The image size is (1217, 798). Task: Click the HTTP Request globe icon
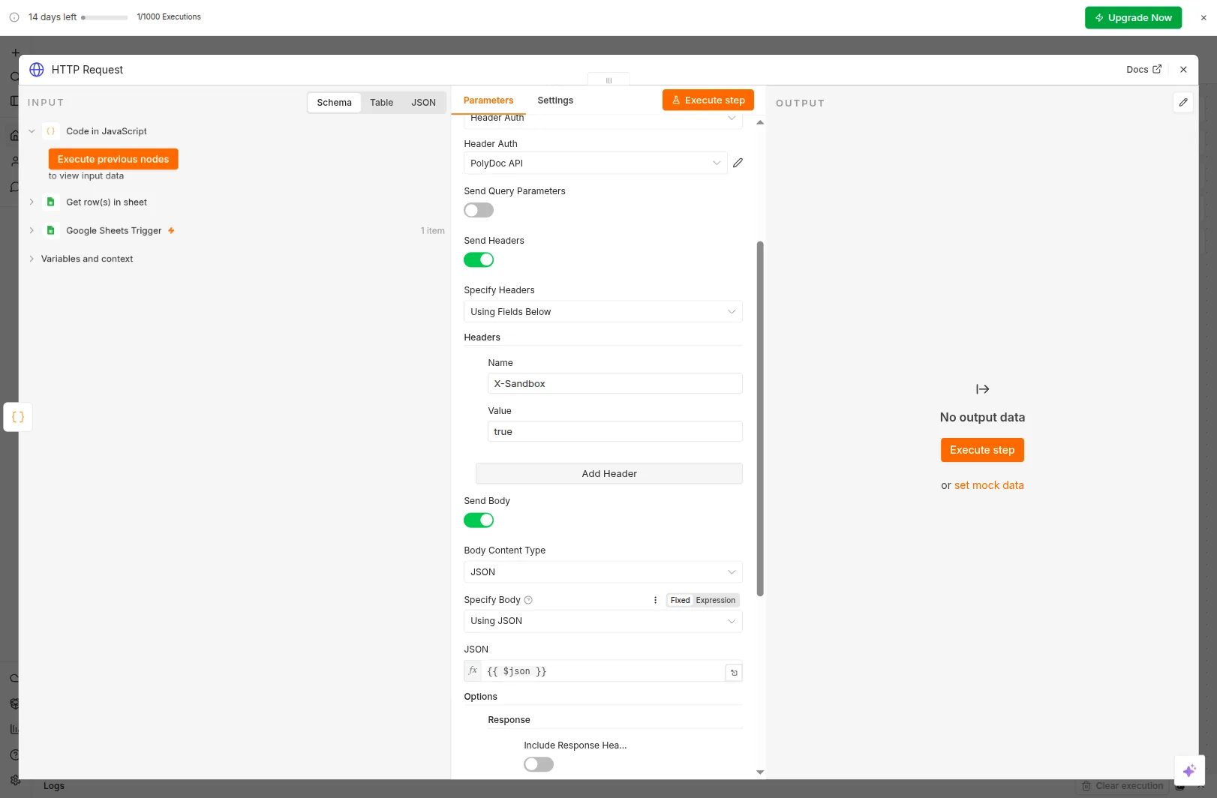coord(37,70)
